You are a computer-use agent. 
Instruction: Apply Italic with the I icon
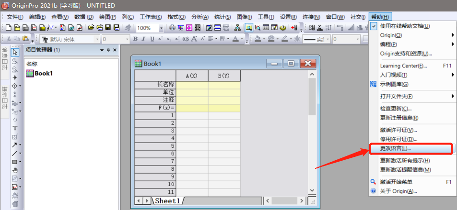pyautogui.click(x=143, y=39)
